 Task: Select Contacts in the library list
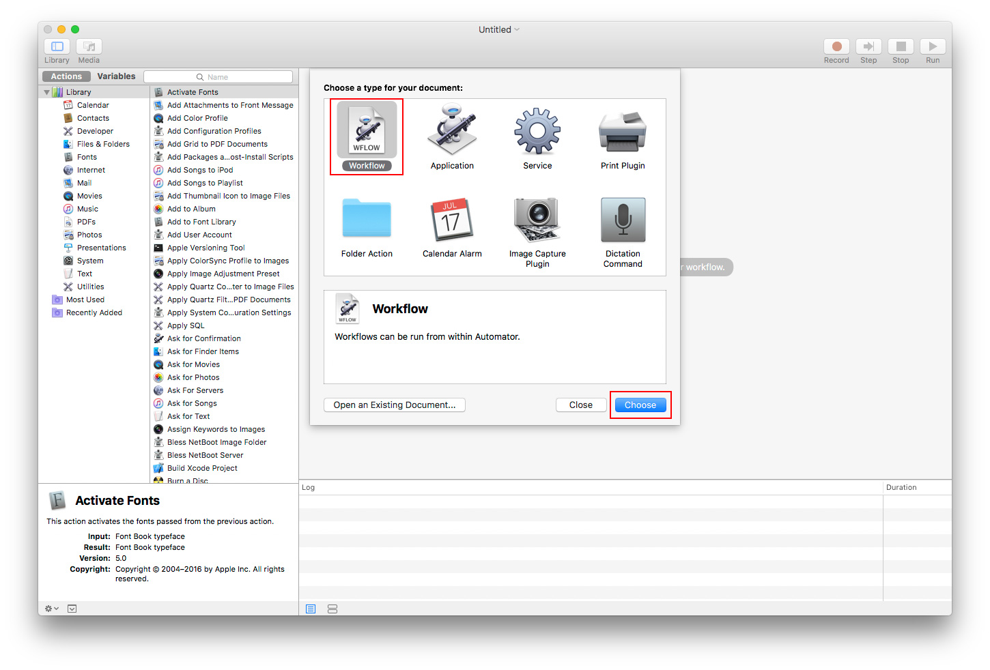coord(94,118)
